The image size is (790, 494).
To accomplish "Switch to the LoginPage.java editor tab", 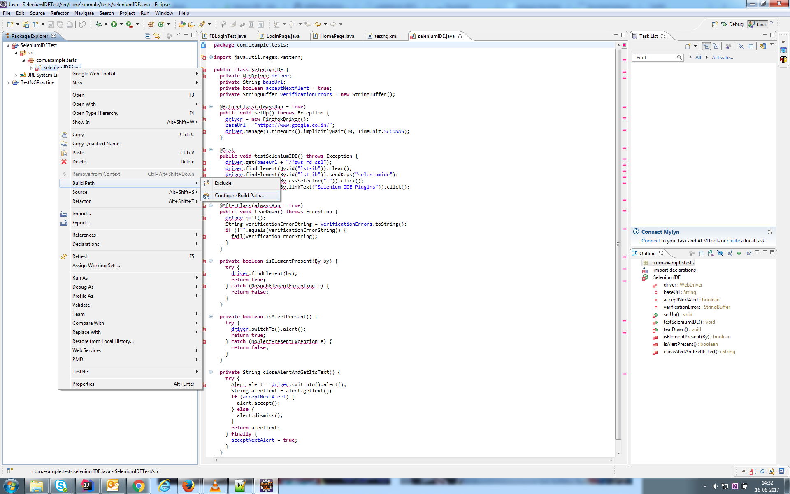I will pyautogui.click(x=282, y=36).
